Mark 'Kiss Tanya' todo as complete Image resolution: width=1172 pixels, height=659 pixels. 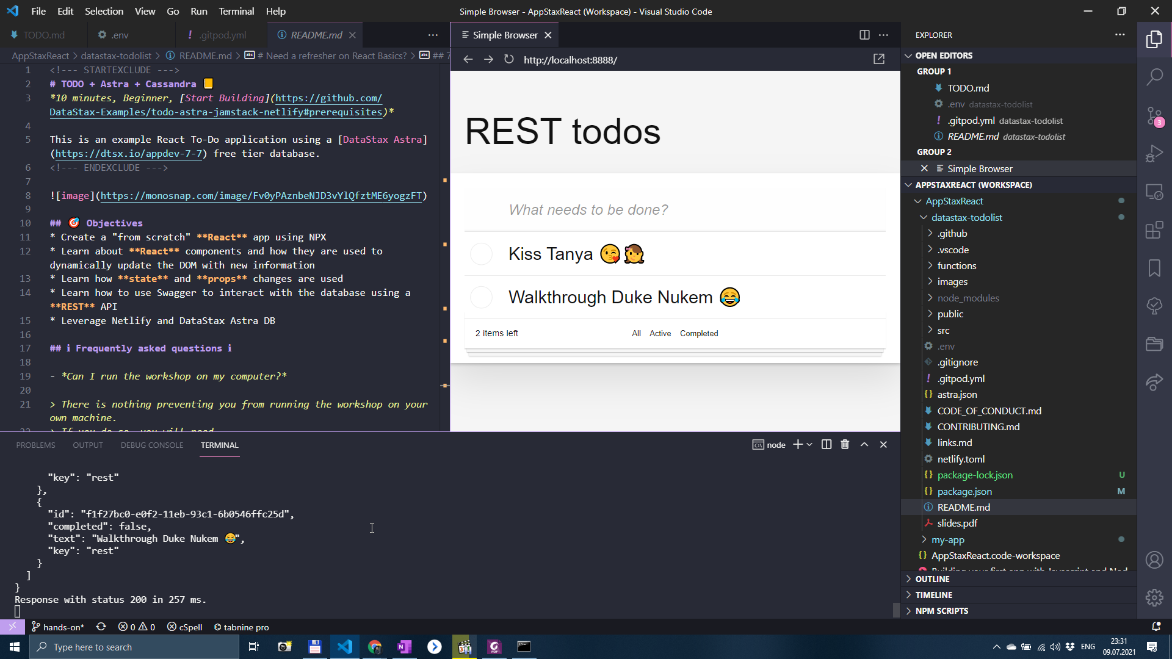(481, 254)
